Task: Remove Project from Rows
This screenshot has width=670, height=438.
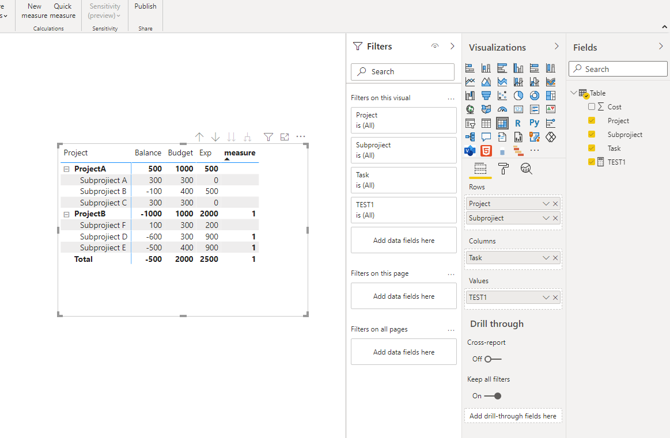Action: (x=555, y=204)
